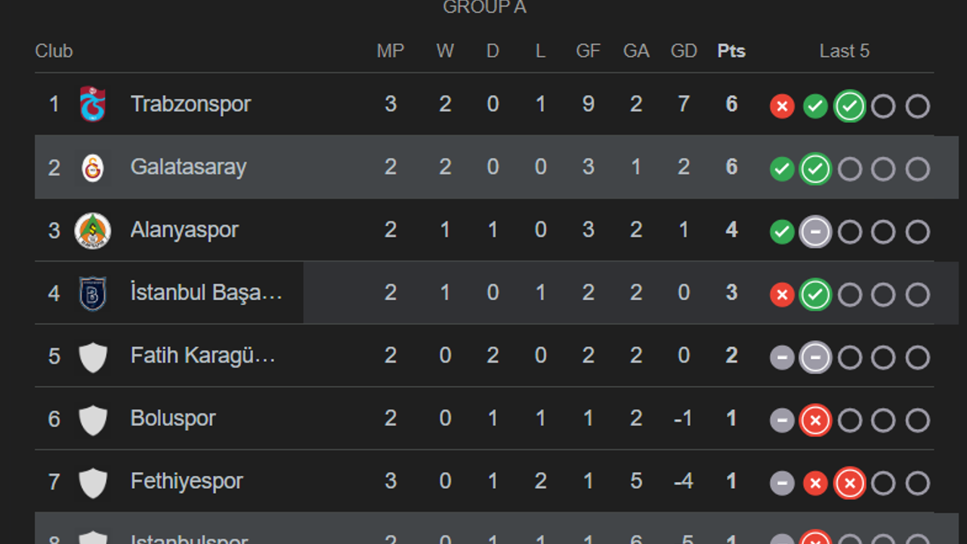Click İstanbul Başakşehir's outlined green win icon
This screenshot has height=544, width=967.
815,295
